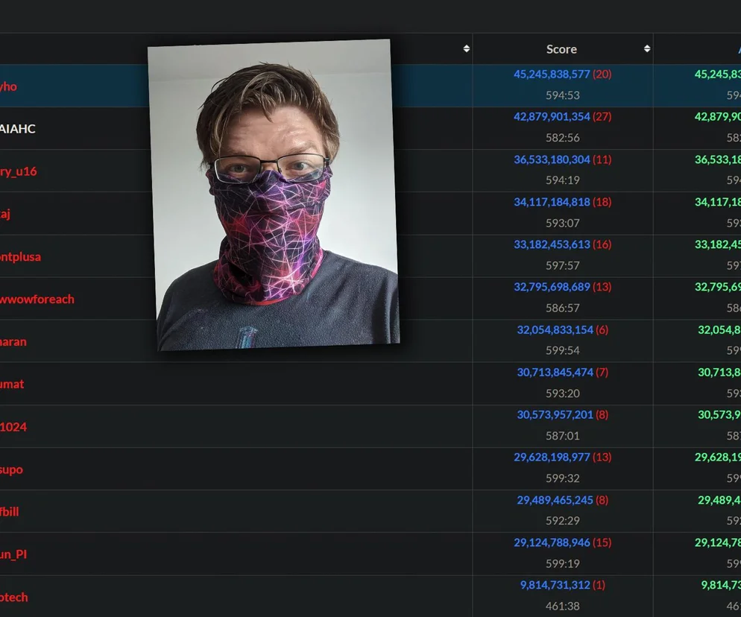Select score 34,117,184,818 in the Score column
Image resolution: width=741 pixels, height=617 pixels.
(x=552, y=202)
